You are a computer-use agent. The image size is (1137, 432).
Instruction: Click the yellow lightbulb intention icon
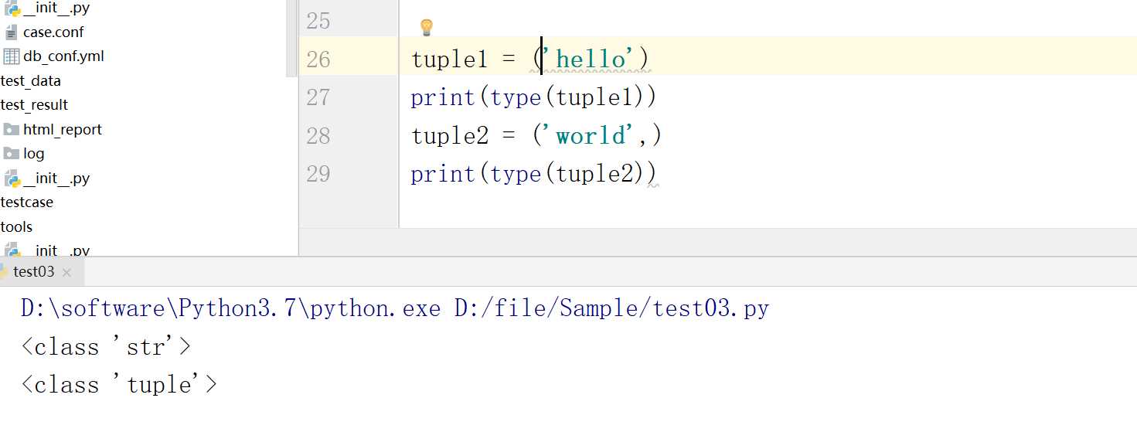click(x=426, y=28)
